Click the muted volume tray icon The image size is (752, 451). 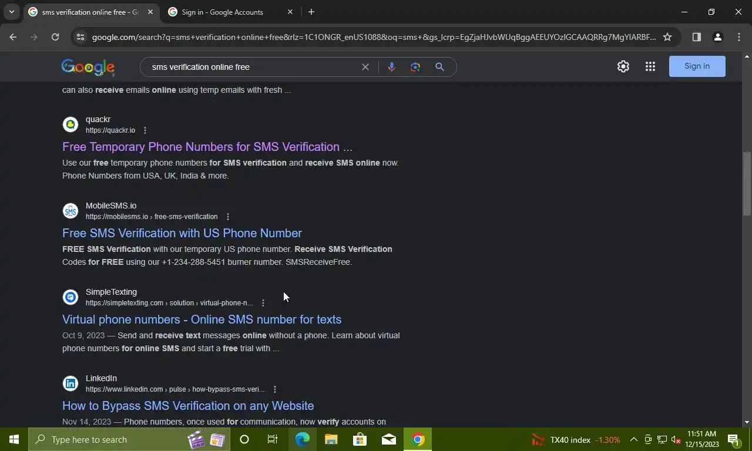coord(676,439)
